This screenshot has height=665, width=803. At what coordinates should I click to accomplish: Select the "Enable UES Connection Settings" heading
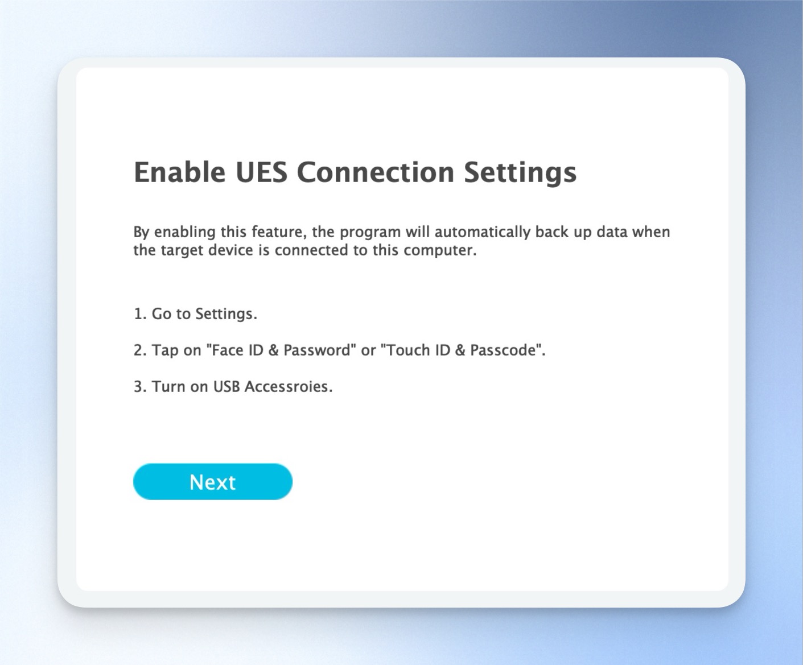355,172
